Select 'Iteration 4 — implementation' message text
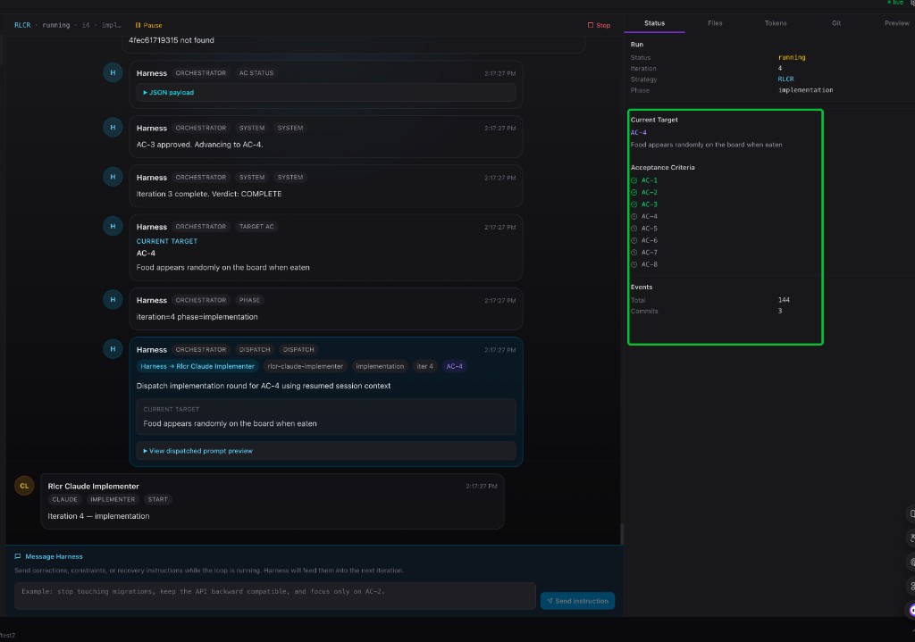The height and width of the screenshot is (642, 915). [x=98, y=516]
